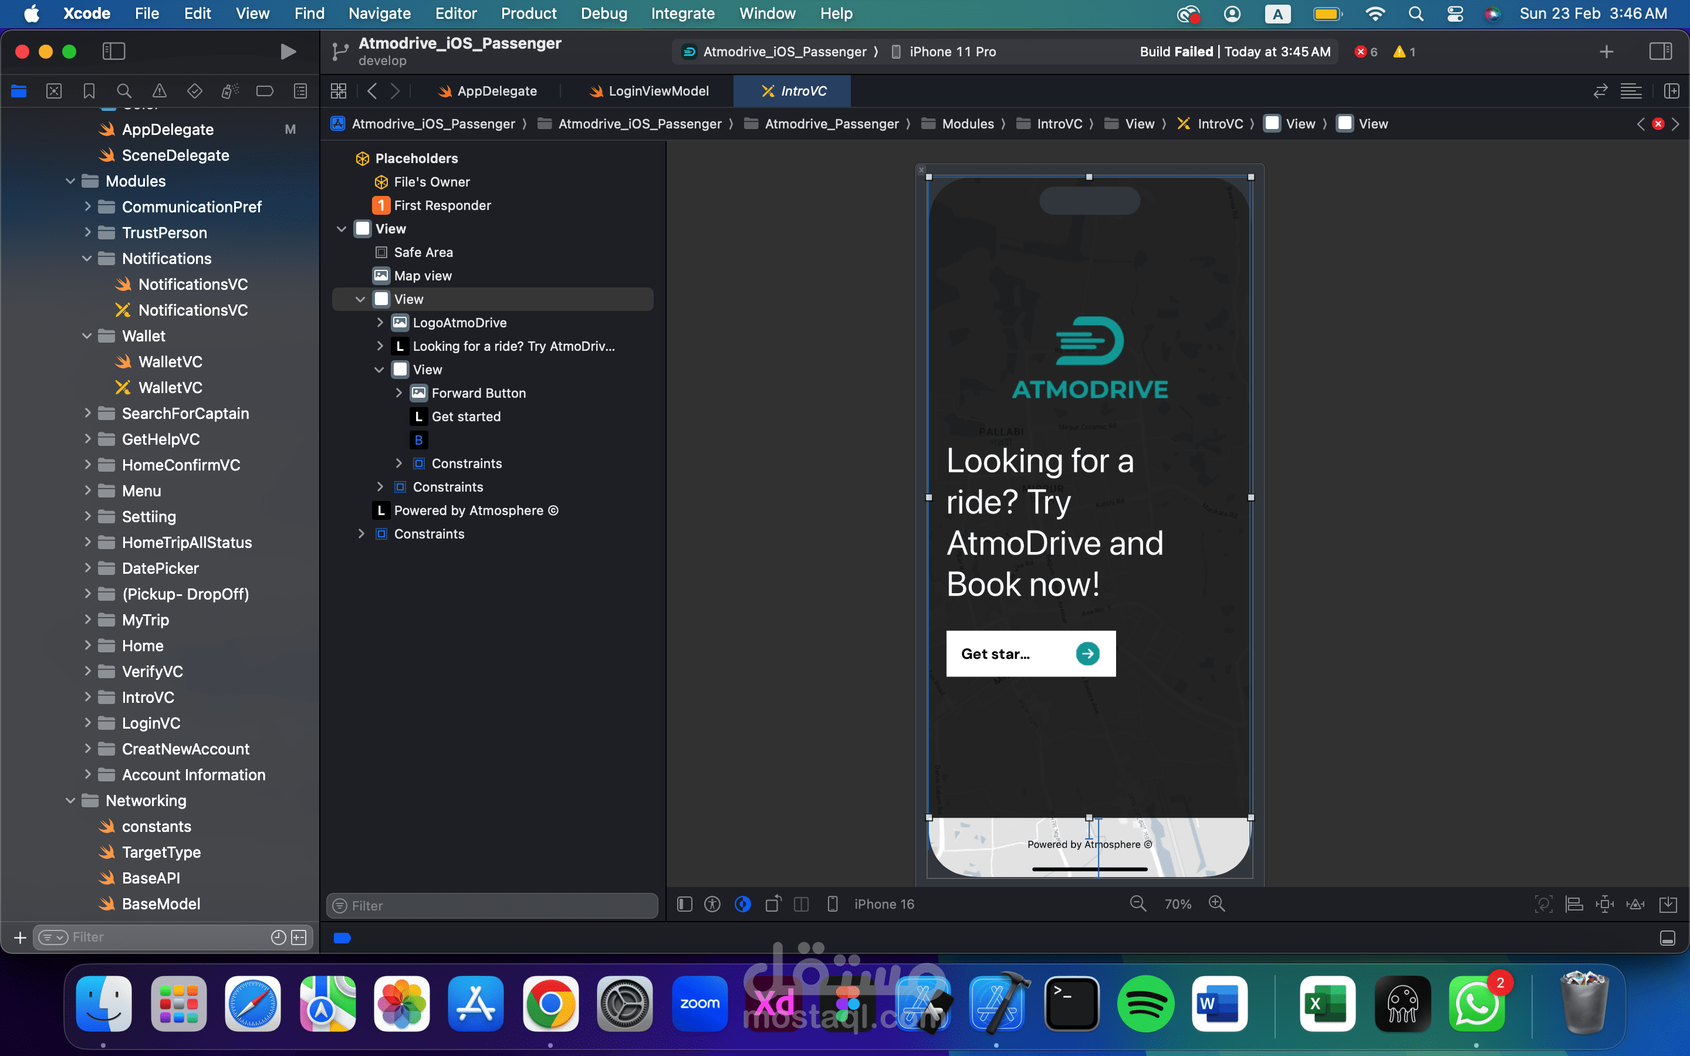Add an editor on the right

click(1671, 91)
